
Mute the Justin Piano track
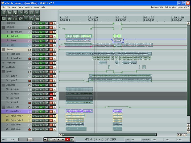click(x=51, y=112)
